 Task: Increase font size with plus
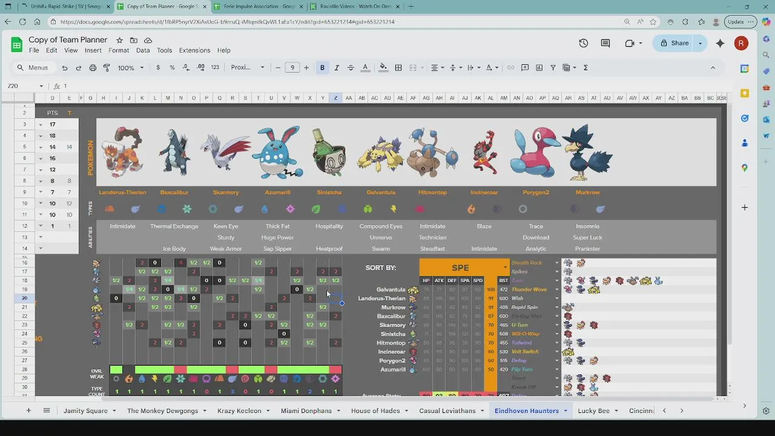tap(306, 68)
